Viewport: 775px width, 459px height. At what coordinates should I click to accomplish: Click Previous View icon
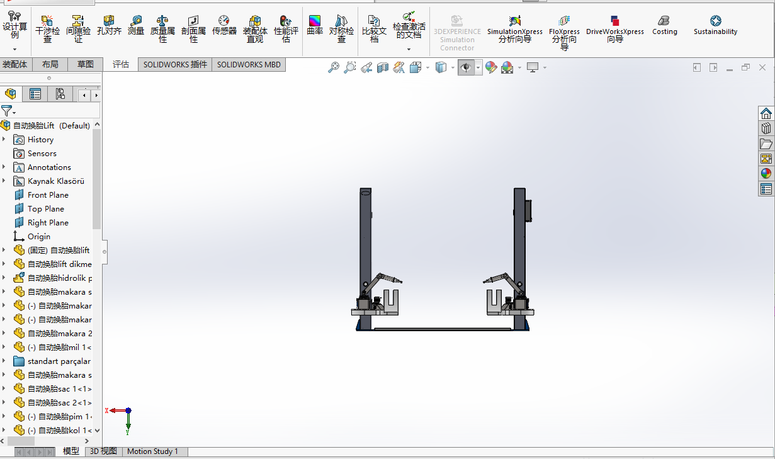(x=366, y=67)
